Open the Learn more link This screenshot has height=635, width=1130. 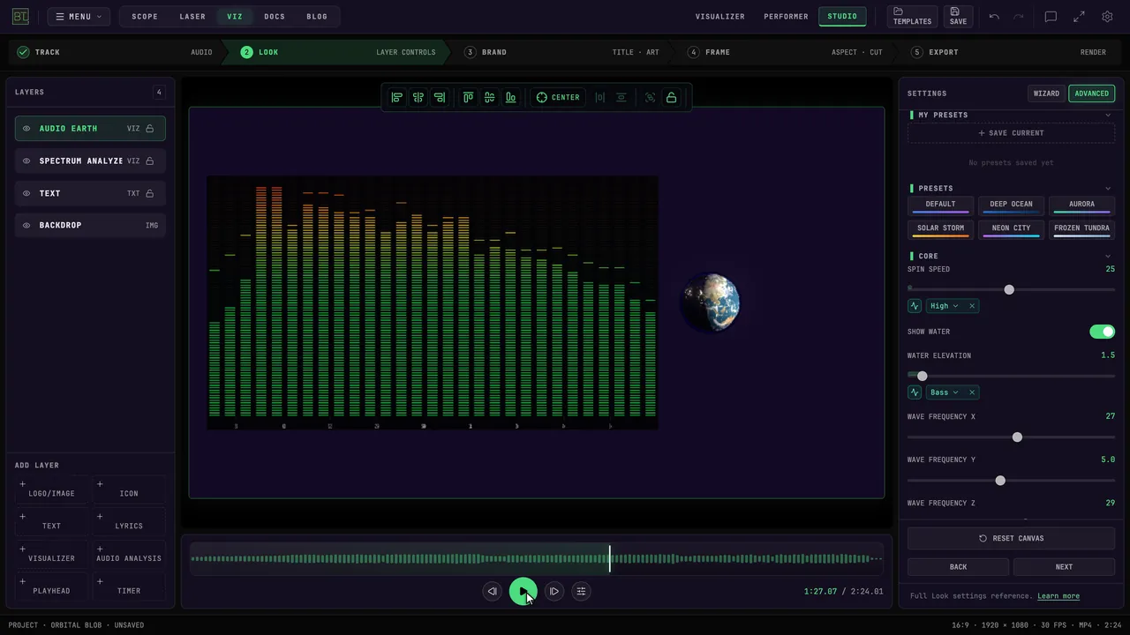pyautogui.click(x=1058, y=596)
